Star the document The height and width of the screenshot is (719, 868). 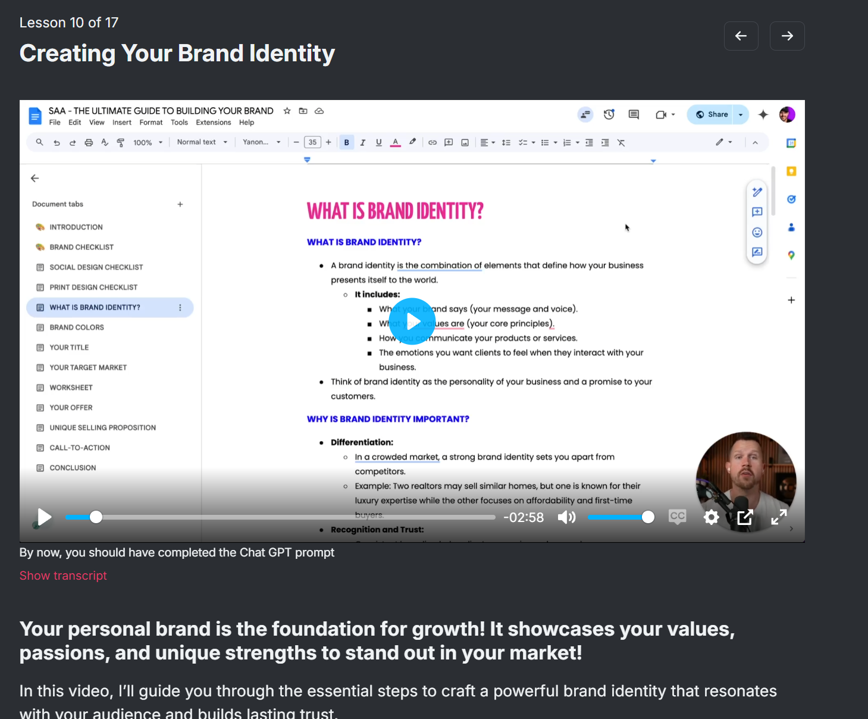click(x=287, y=111)
